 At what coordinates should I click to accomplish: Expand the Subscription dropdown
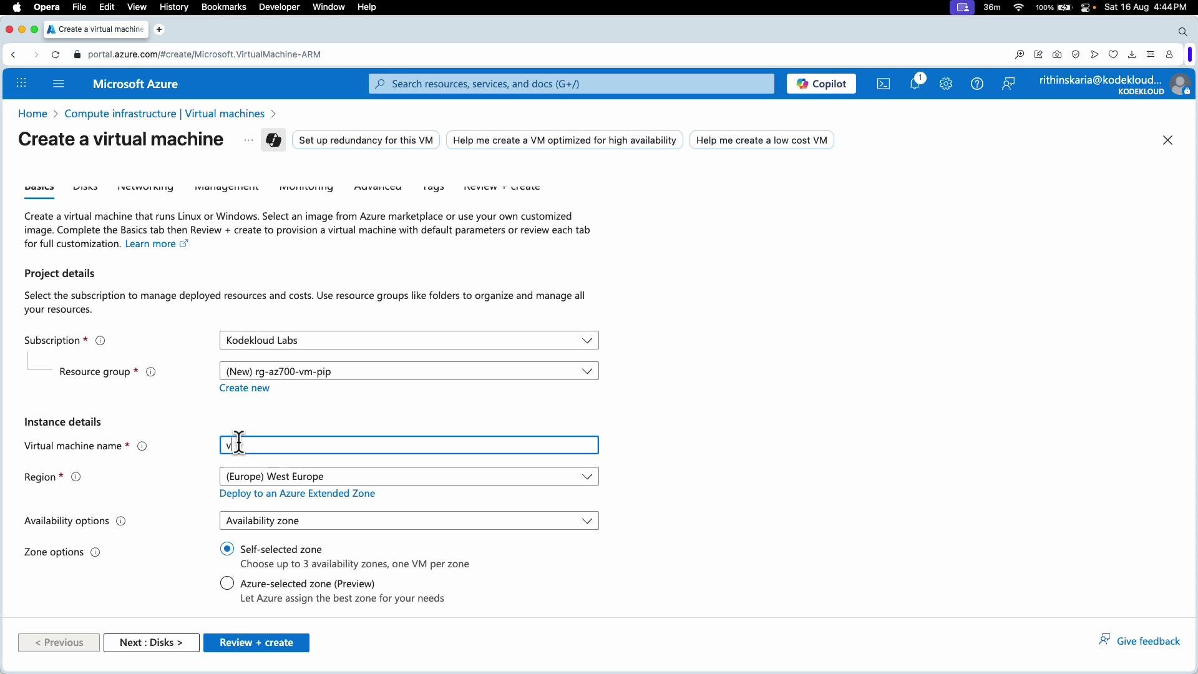coord(409,341)
